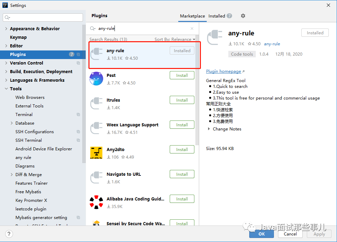Click the Code tools category tag
The width and height of the screenshot is (337, 242).
click(242, 54)
